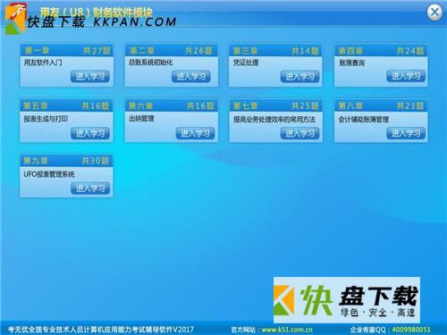This screenshot has height=335, width=447.
Task: Click 进入学习 for 用友软件入门 chapter
Action: pyautogui.click(x=90, y=77)
